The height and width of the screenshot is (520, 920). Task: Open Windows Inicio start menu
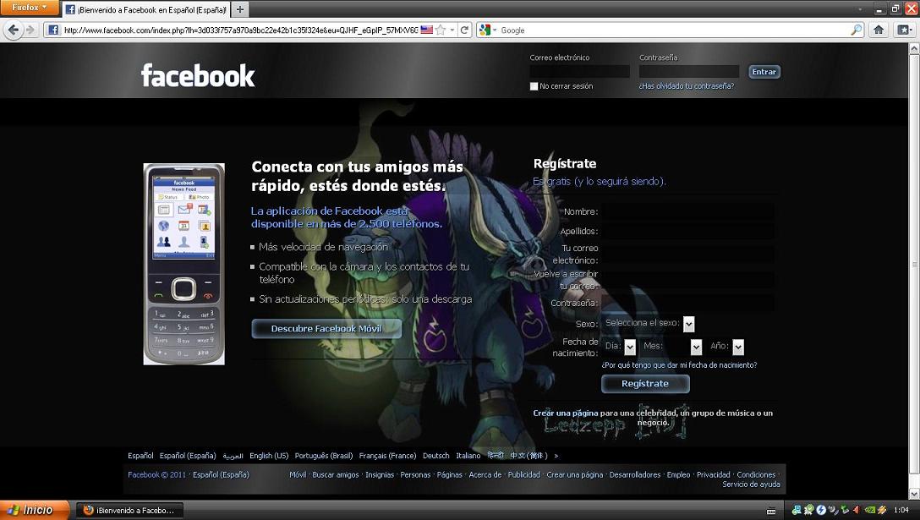[x=34, y=510]
